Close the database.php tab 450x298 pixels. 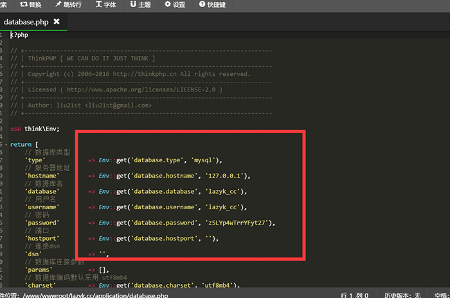coord(57,21)
